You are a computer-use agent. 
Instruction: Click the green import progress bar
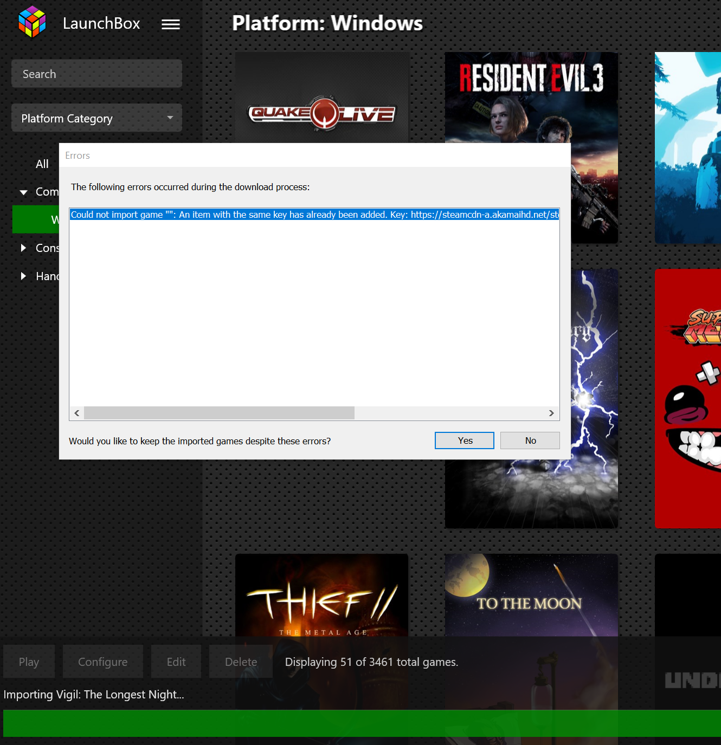(362, 723)
